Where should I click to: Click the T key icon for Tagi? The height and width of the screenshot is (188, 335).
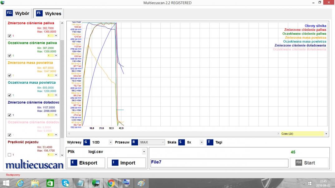pos(210,142)
